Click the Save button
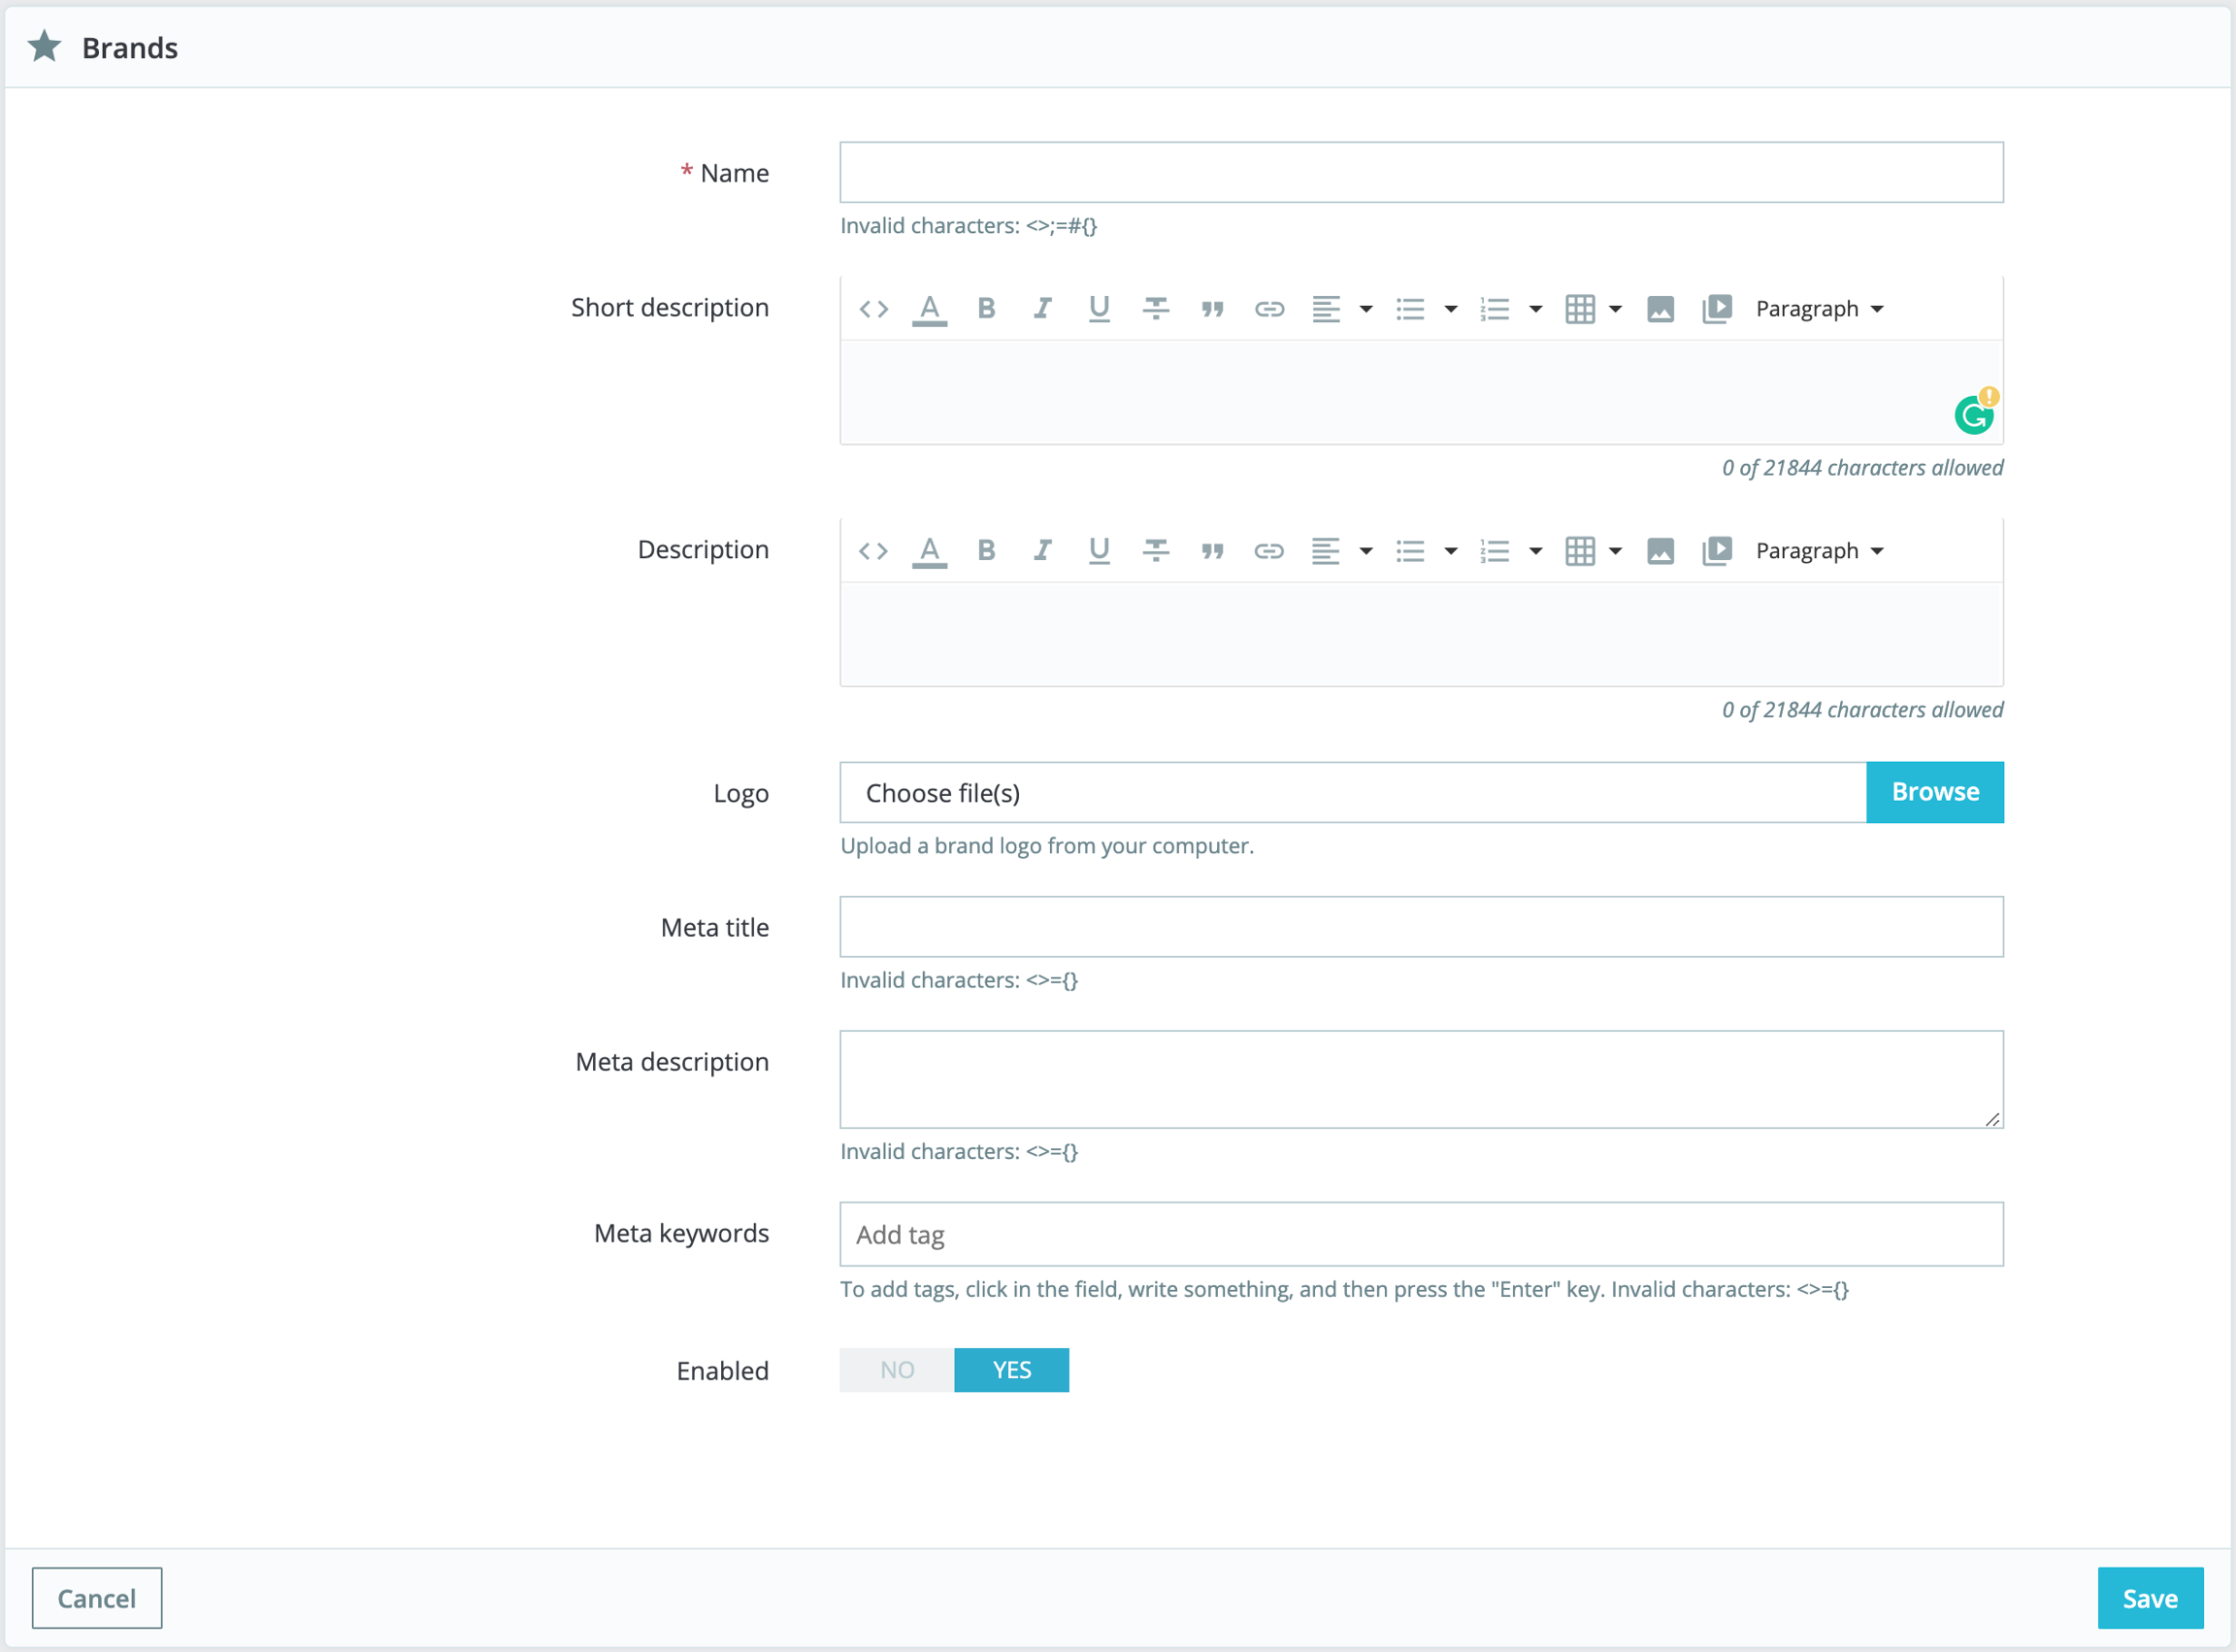This screenshot has width=2236, height=1652. pyautogui.click(x=2149, y=1598)
